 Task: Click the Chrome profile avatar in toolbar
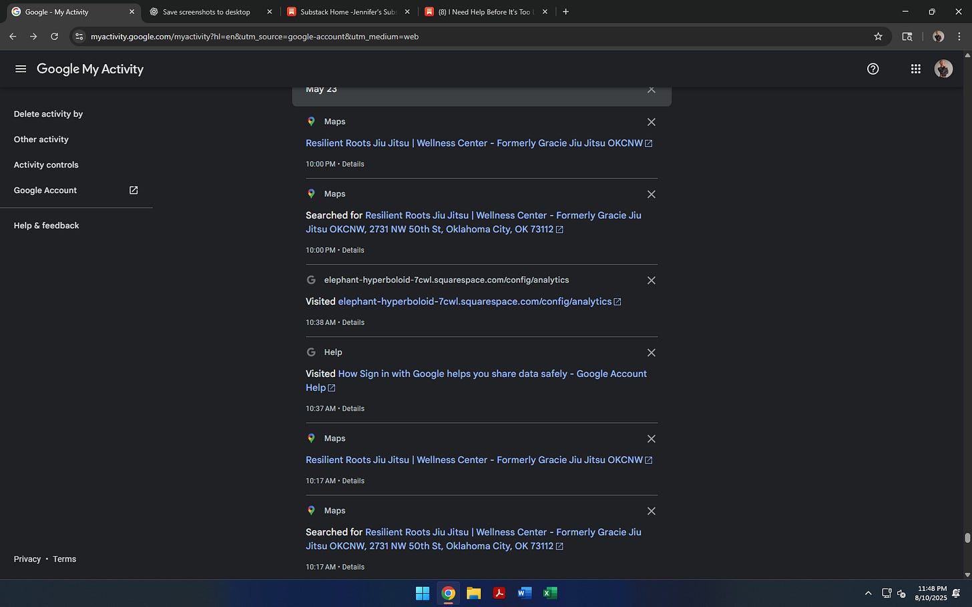coord(938,37)
